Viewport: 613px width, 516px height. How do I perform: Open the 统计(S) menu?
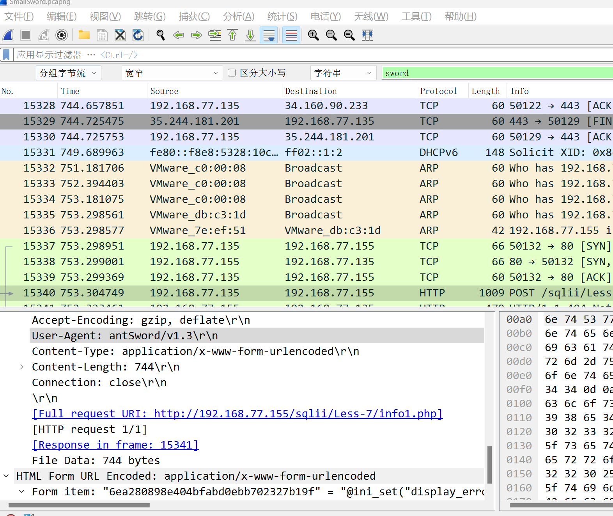282,16
